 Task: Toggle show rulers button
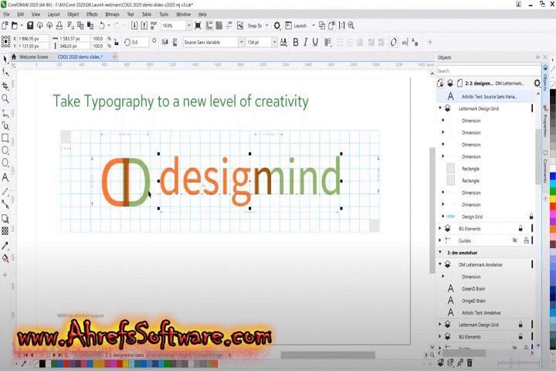tap(209, 26)
